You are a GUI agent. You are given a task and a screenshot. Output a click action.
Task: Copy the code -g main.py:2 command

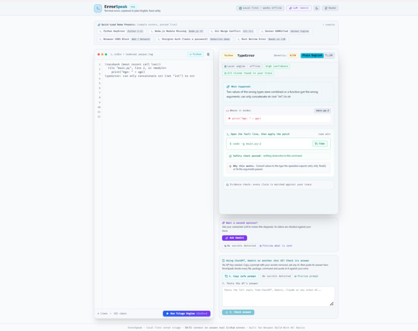click(x=320, y=143)
